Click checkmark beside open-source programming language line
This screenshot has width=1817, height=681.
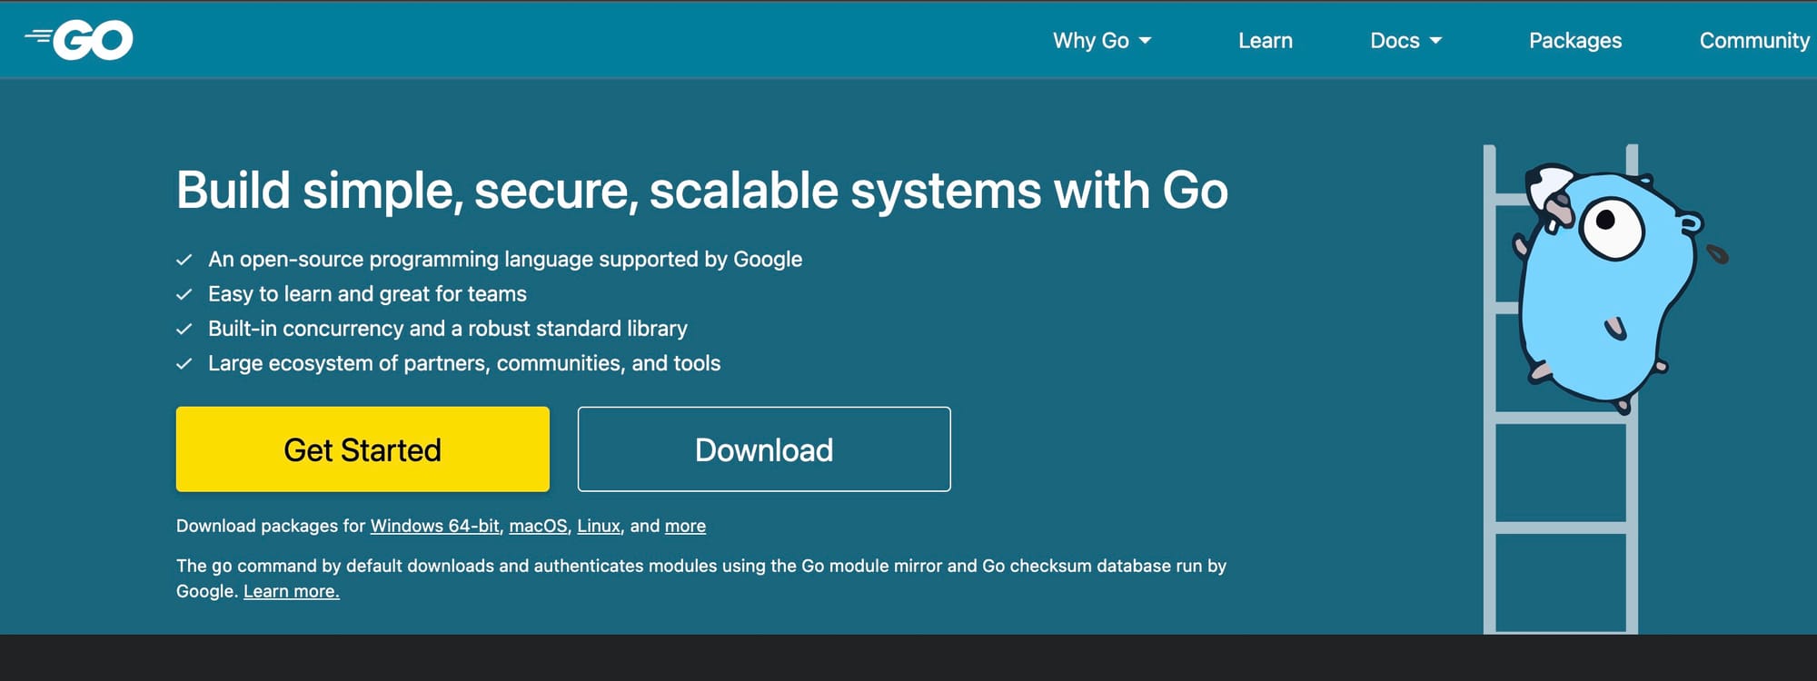tap(184, 260)
